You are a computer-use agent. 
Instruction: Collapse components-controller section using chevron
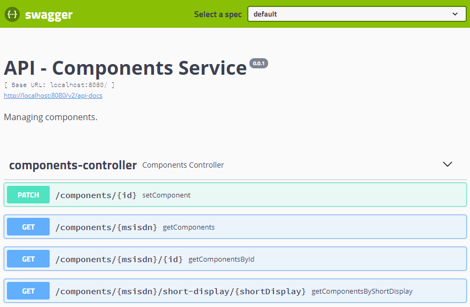(x=448, y=164)
